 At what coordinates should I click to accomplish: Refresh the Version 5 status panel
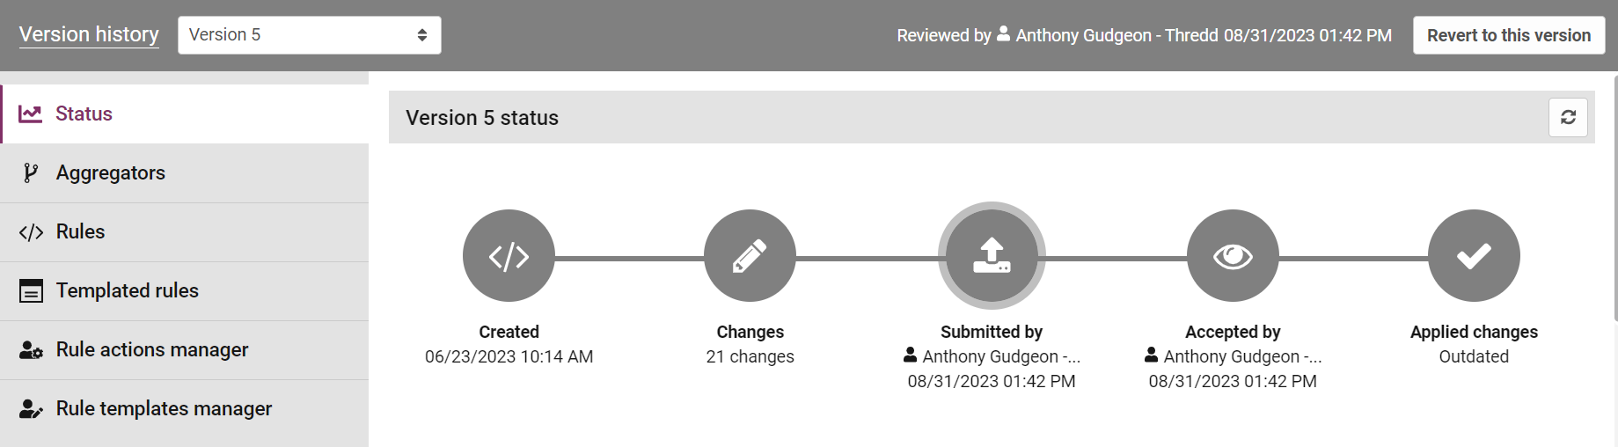[1568, 117]
